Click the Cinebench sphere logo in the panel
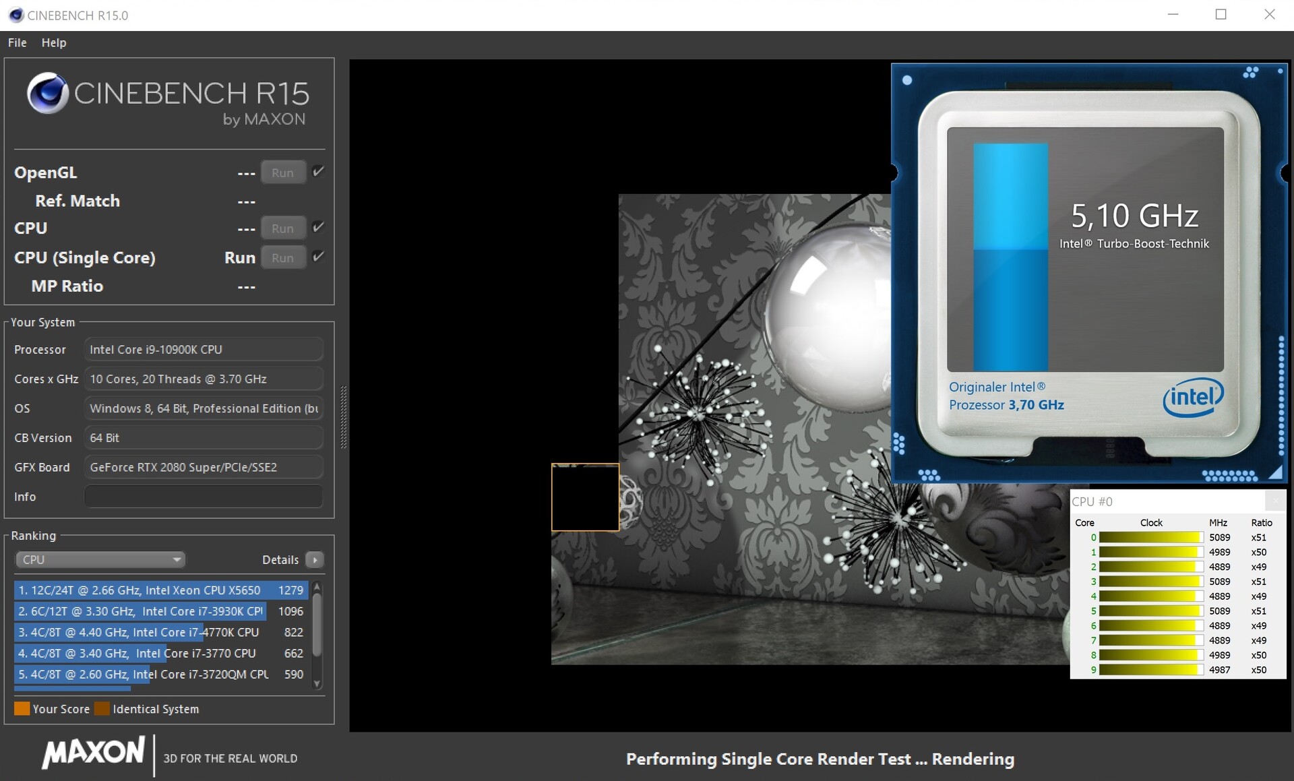Viewport: 1294px width, 781px height. (x=47, y=94)
